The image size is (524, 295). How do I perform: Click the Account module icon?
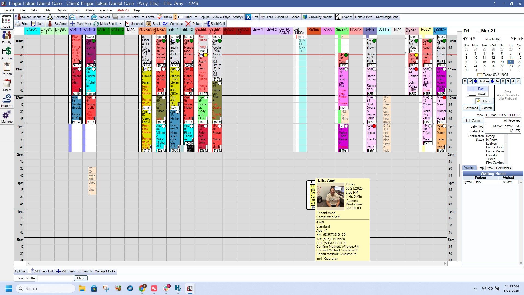tap(7, 53)
